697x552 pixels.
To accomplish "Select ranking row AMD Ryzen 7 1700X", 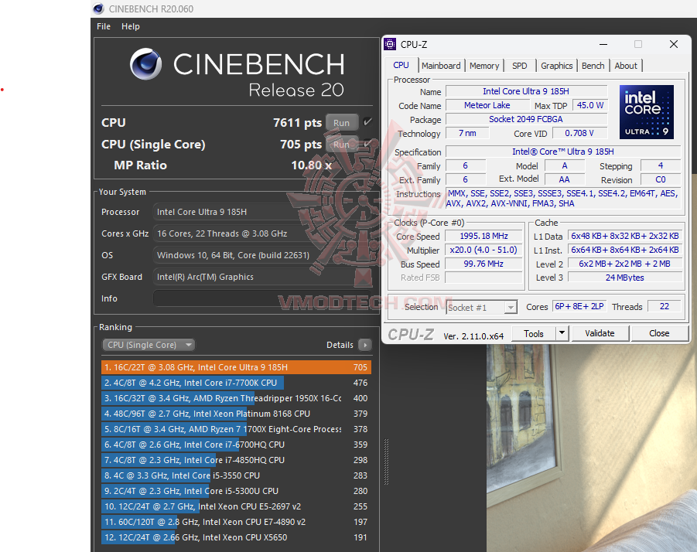I will (236, 429).
